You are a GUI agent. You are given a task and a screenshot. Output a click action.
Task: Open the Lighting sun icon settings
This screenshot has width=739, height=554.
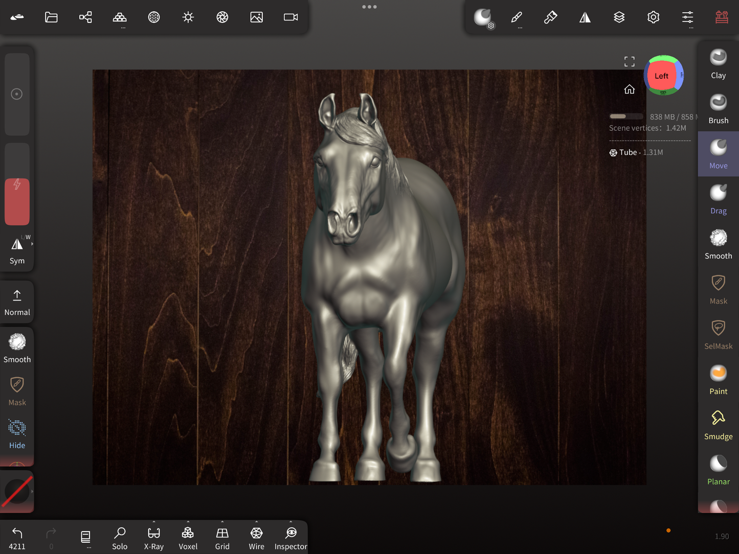click(188, 17)
